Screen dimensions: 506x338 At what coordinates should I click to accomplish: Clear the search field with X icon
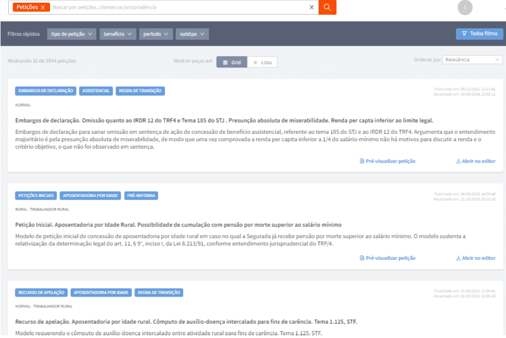click(311, 8)
